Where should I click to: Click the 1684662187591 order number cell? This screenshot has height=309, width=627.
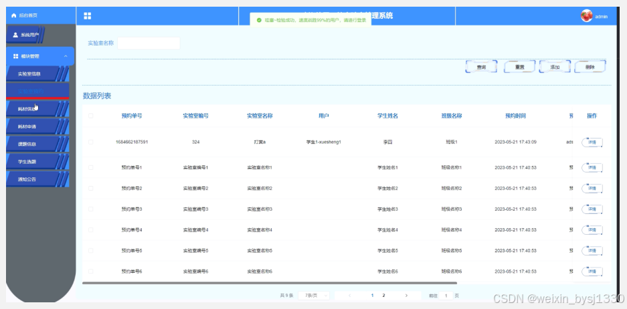click(132, 142)
